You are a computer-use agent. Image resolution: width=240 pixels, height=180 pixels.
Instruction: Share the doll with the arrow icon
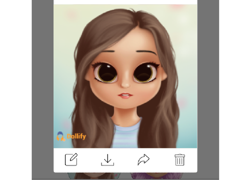click(143, 159)
